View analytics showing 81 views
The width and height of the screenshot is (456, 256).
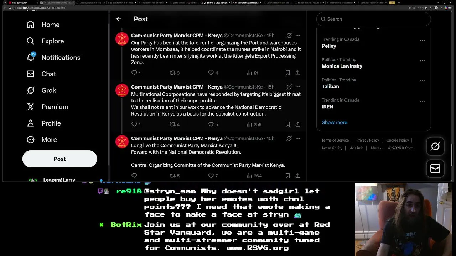pyautogui.click(x=253, y=73)
